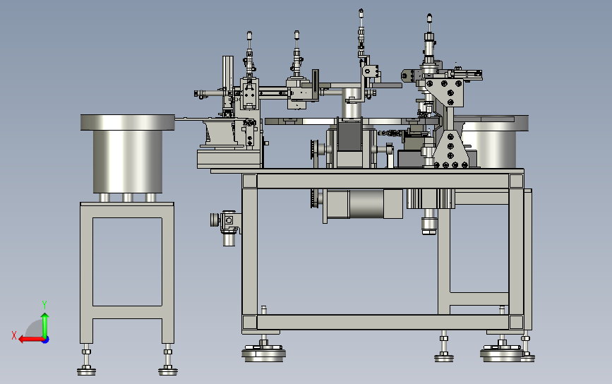Click the green Y axis arrow of the triad
The width and height of the screenshot is (612, 384).
45,325
